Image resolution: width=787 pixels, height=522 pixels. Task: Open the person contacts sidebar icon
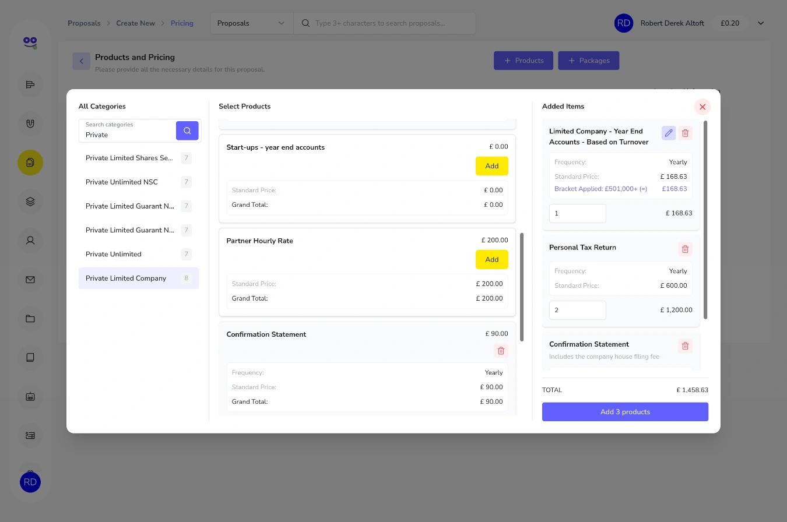(30, 240)
